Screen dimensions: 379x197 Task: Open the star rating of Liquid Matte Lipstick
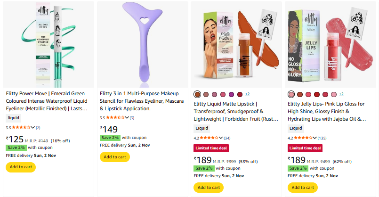tap(209, 138)
